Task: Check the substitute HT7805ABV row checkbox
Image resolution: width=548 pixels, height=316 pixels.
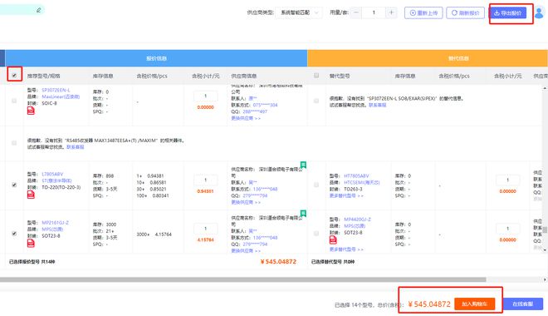Action: click(x=316, y=185)
